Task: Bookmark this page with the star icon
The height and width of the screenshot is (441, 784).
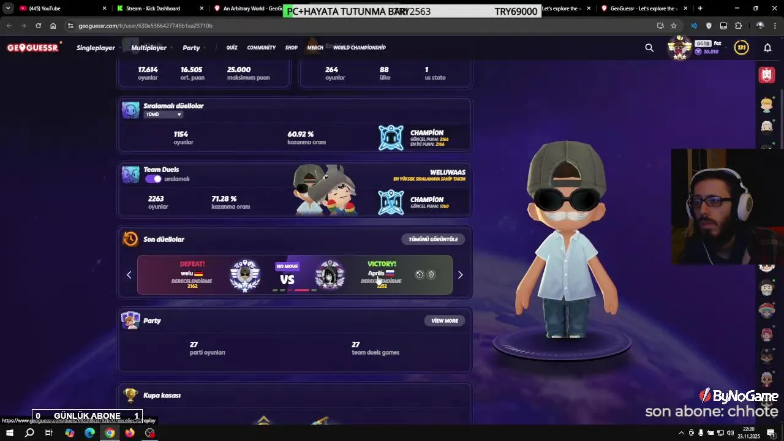Action: point(674,26)
